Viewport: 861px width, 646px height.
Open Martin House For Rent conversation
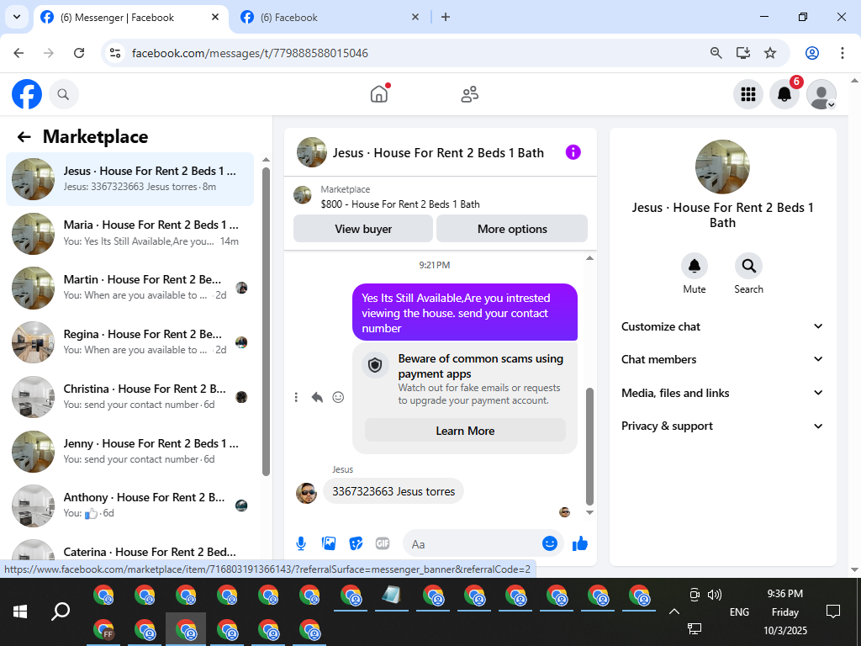click(130, 288)
